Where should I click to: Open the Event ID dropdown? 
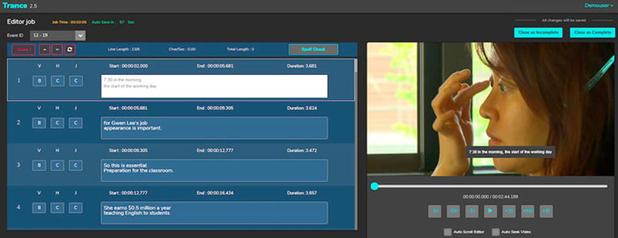pos(58,35)
